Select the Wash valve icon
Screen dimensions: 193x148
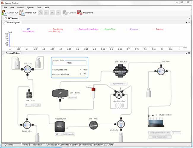coord(121,124)
